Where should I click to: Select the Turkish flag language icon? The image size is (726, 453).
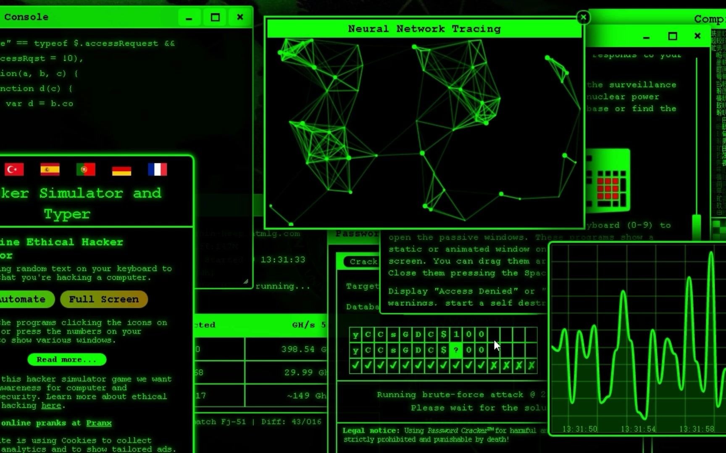[14, 169]
